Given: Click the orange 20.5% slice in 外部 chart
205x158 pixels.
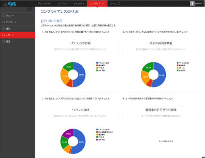Looking at the screenshot, I should [x=145, y=77].
